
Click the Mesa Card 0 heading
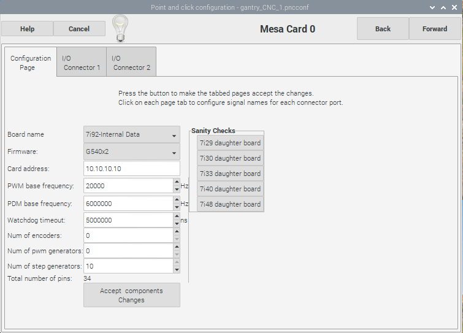click(x=288, y=29)
